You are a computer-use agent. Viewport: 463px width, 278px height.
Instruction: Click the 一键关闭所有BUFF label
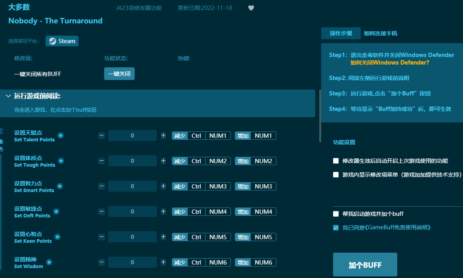point(38,74)
